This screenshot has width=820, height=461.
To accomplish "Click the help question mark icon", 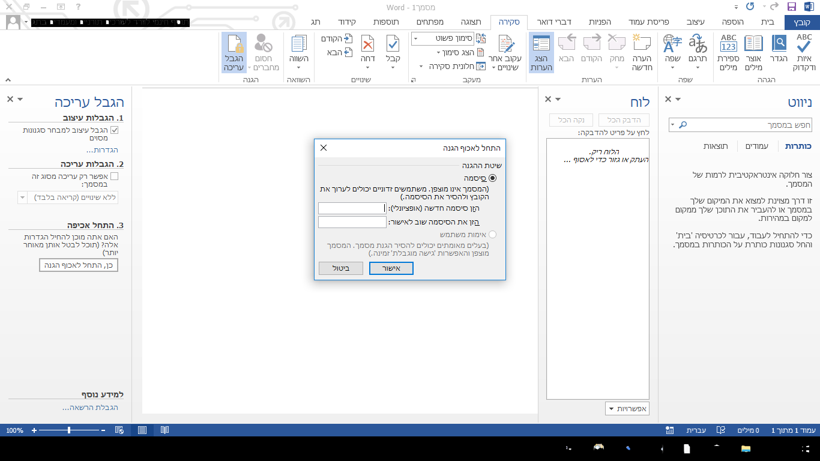I will tap(79, 7).
